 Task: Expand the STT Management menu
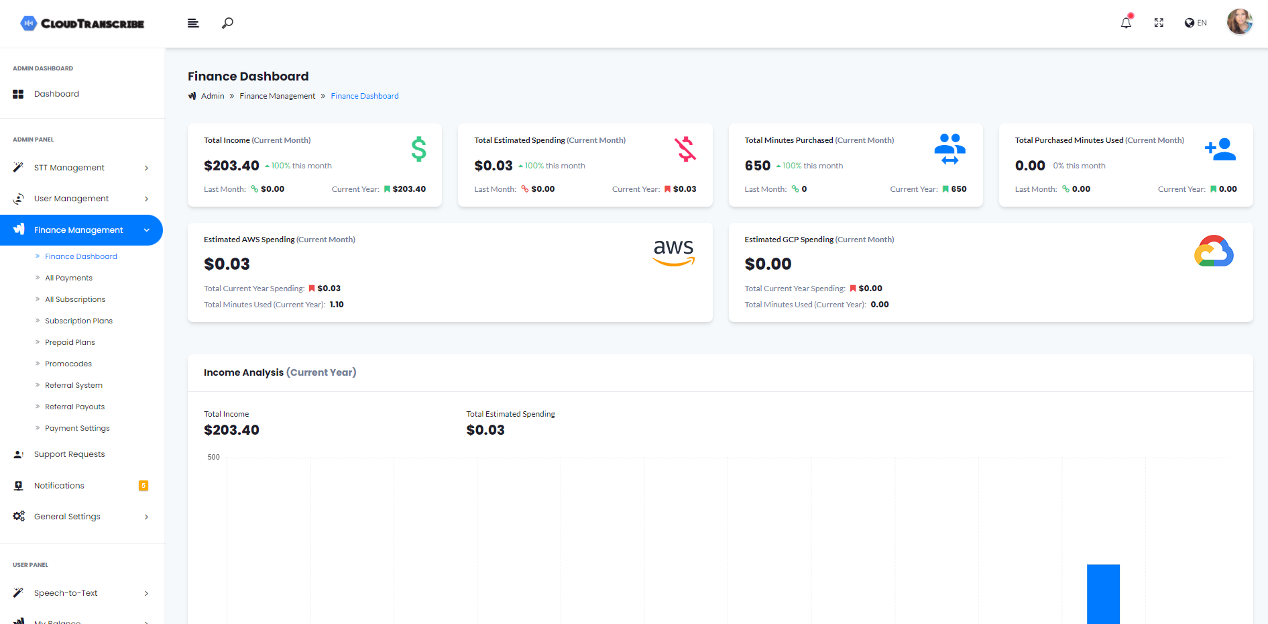point(80,168)
